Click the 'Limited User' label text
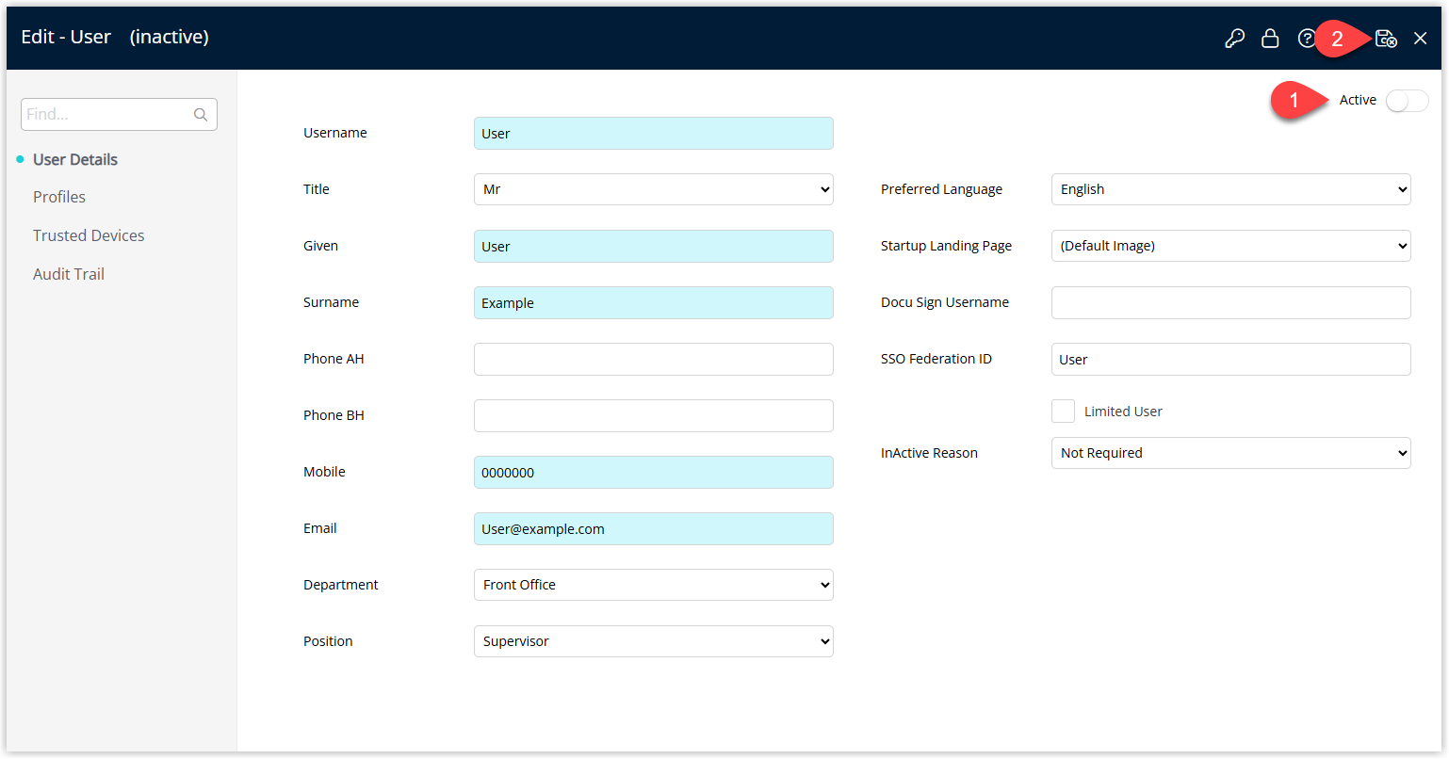Viewport: 1449px width, 759px height. [1123, 412]
